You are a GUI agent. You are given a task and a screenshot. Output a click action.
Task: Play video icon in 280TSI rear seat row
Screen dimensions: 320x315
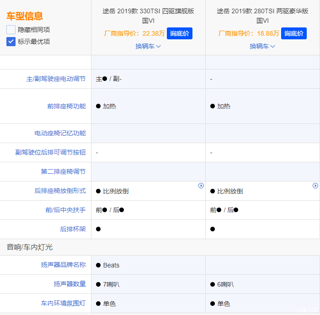[x=315, y=186]
